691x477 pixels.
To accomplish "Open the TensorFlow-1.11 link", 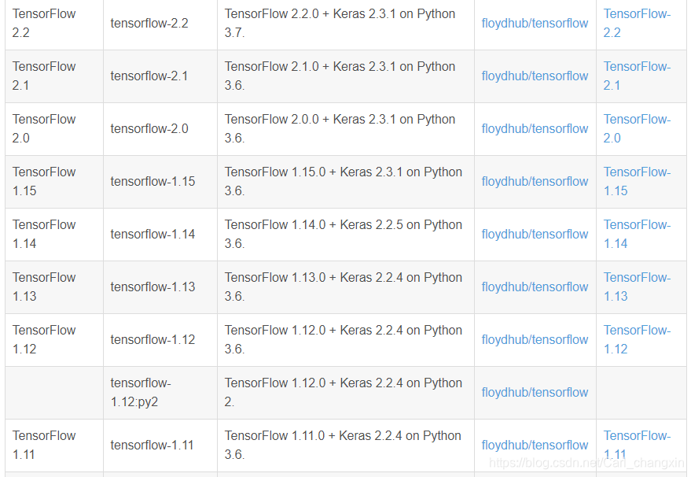I will point(637,446).
